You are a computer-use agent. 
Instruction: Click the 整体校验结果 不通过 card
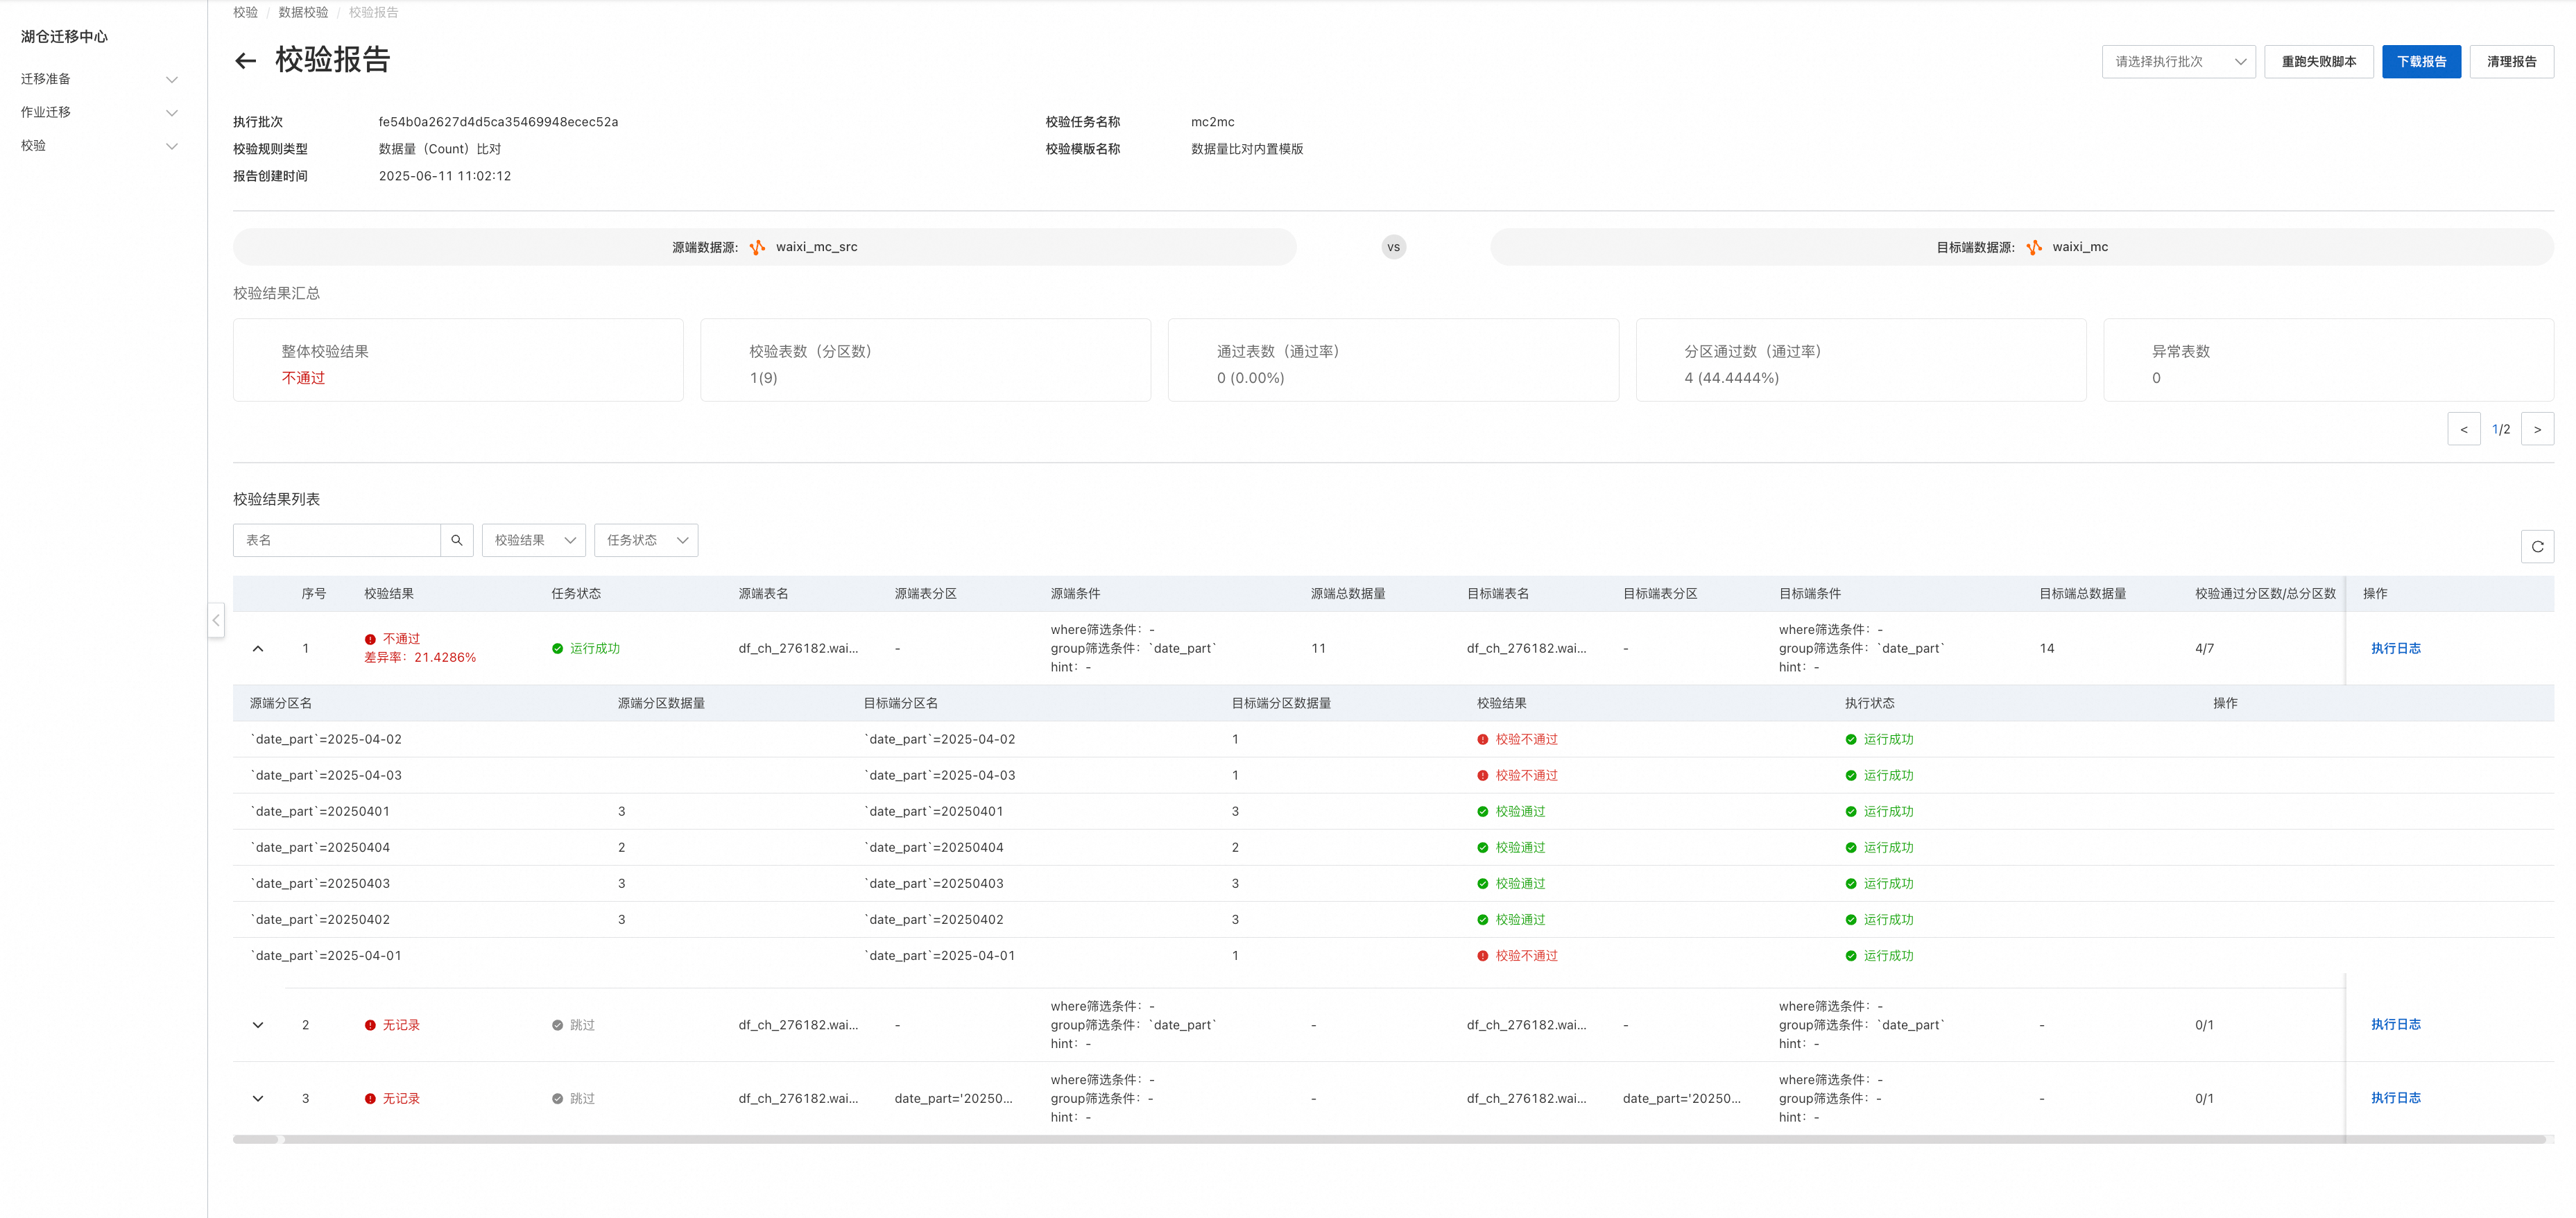point(458,360)
